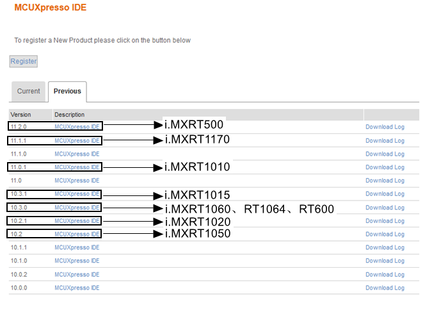Screen dimensions: 448x312
Task: View Download Log for version 10.2
Action: (x=385, y=234)
